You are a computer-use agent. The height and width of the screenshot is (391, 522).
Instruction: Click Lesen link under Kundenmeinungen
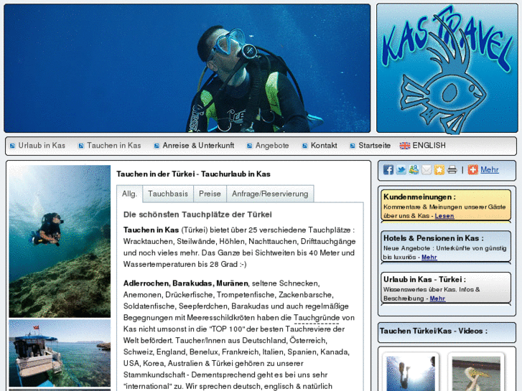point(444,216)
